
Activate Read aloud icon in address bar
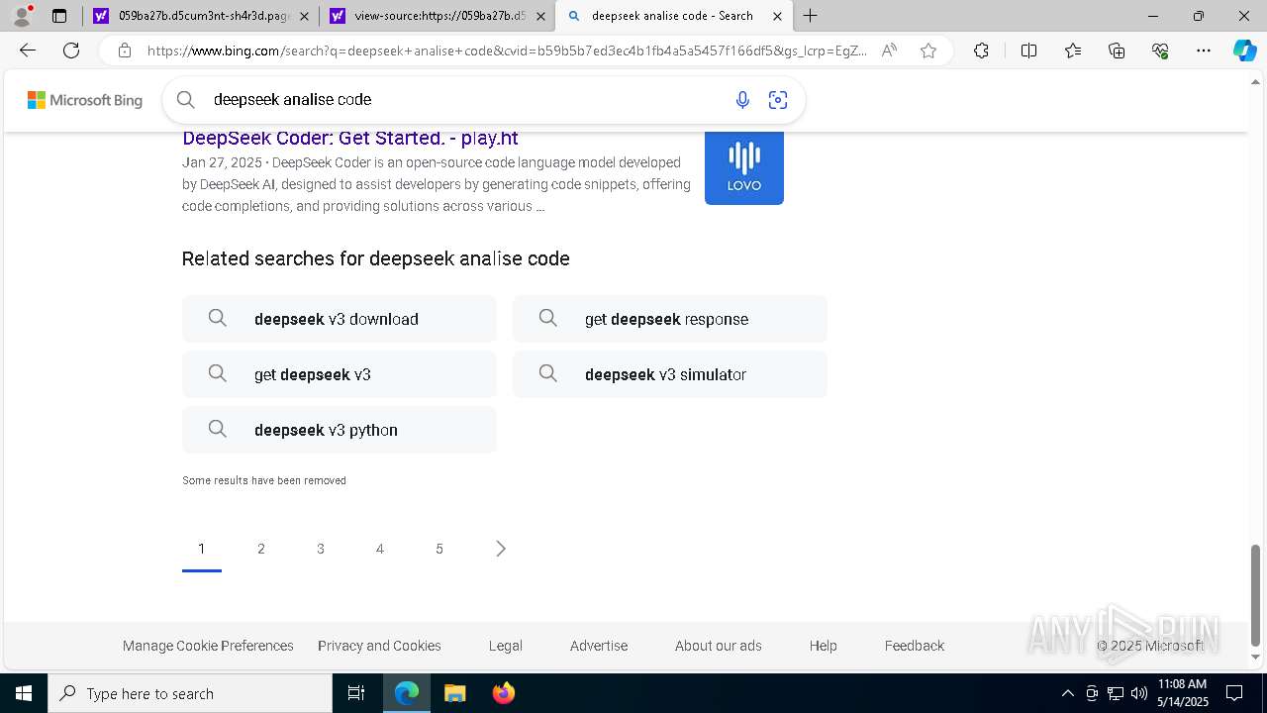(889, 51)
